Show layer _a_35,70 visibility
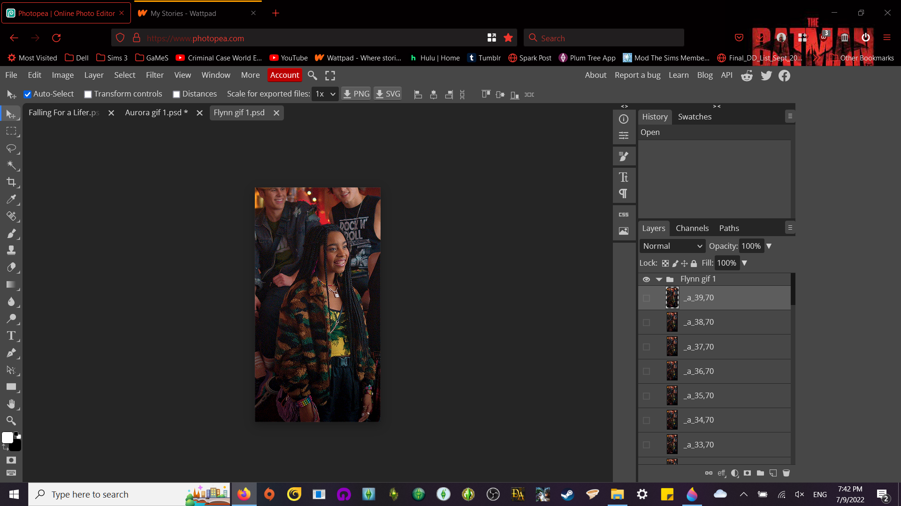This screenshot has width=901, height=506. pyautogui.click(x=646, y=396)
